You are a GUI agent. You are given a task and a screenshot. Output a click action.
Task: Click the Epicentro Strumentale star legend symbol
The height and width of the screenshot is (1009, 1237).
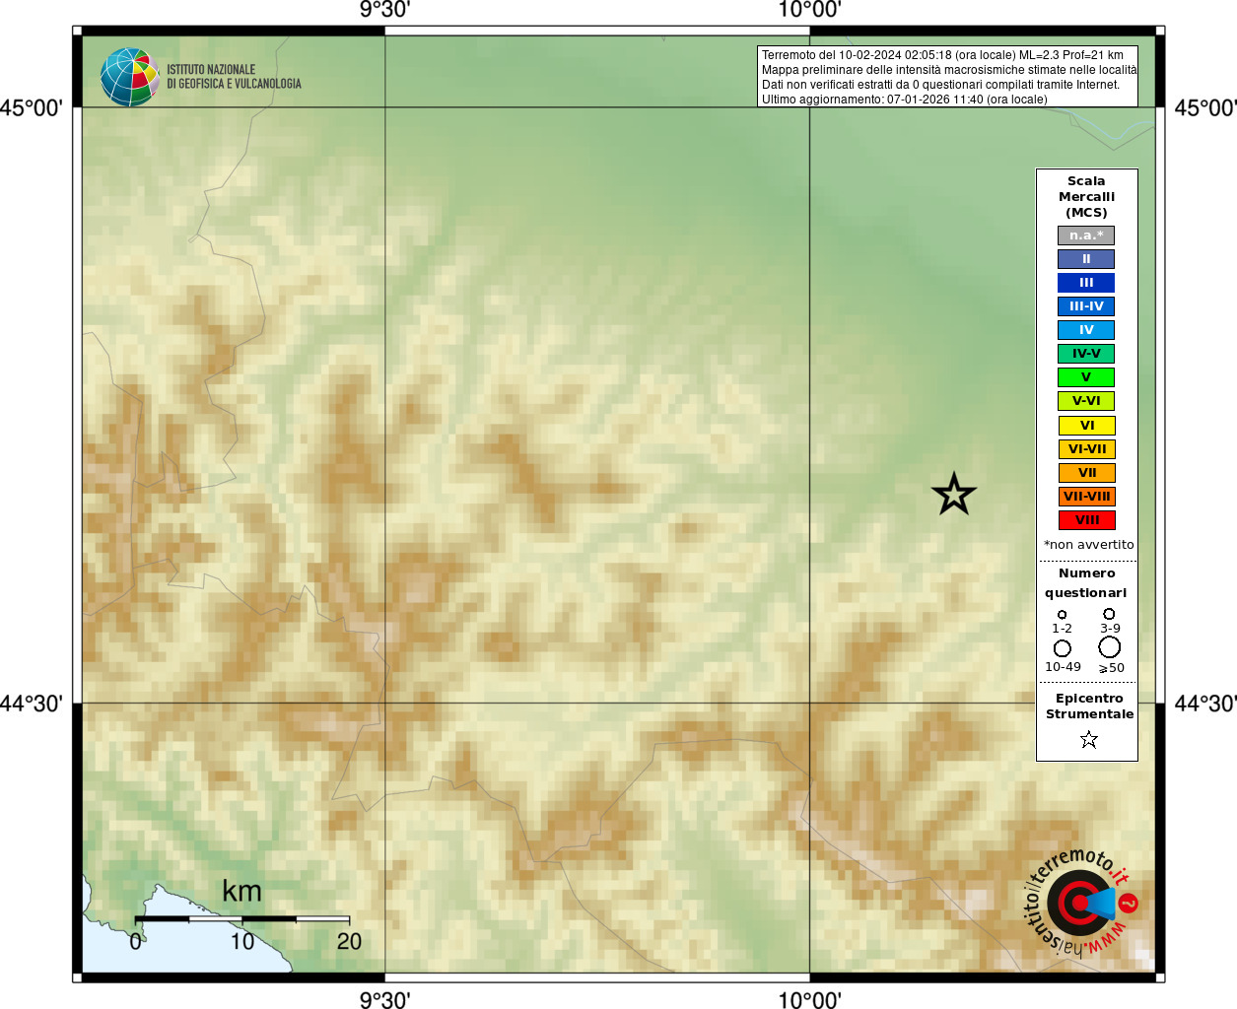tap(1089, 739)
